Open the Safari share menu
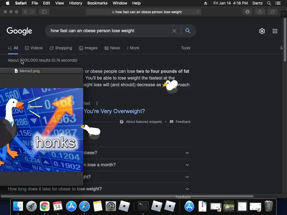The width and height of the screenshot is (287, 215). pos(260,12)
